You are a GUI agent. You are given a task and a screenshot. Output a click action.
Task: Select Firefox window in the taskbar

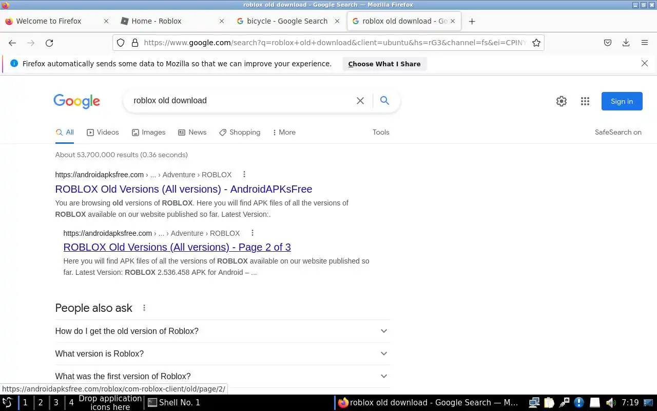(428, 403)
